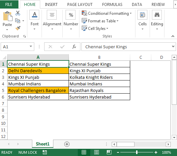
Task: Click horizontal scrollbar left arrow
Action: [114, 144]
